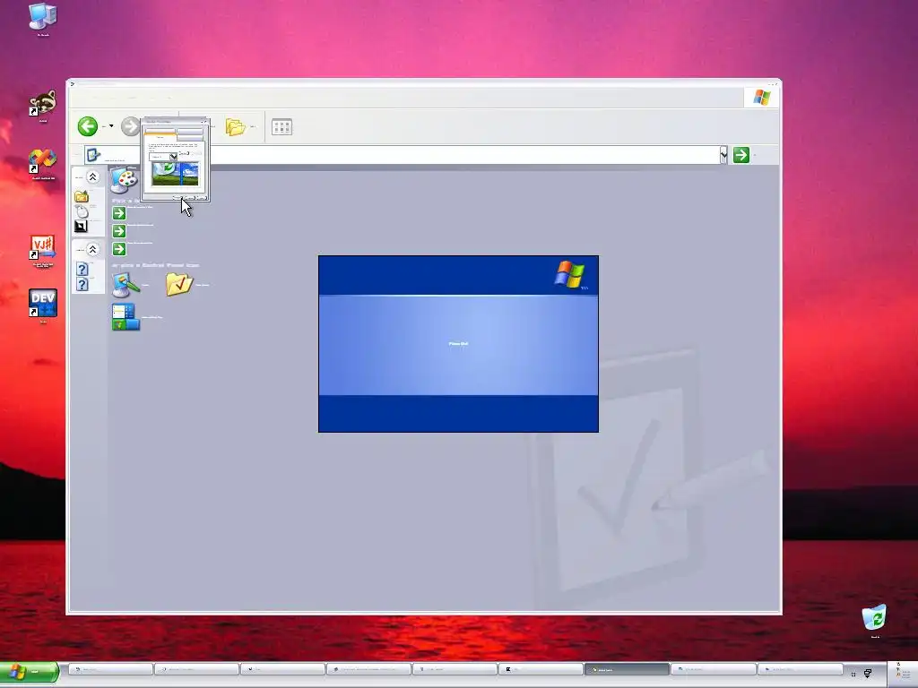Open the VJ# desktop shortcut
Viewport: 918px width, 688px height.
tap(43, 247)
